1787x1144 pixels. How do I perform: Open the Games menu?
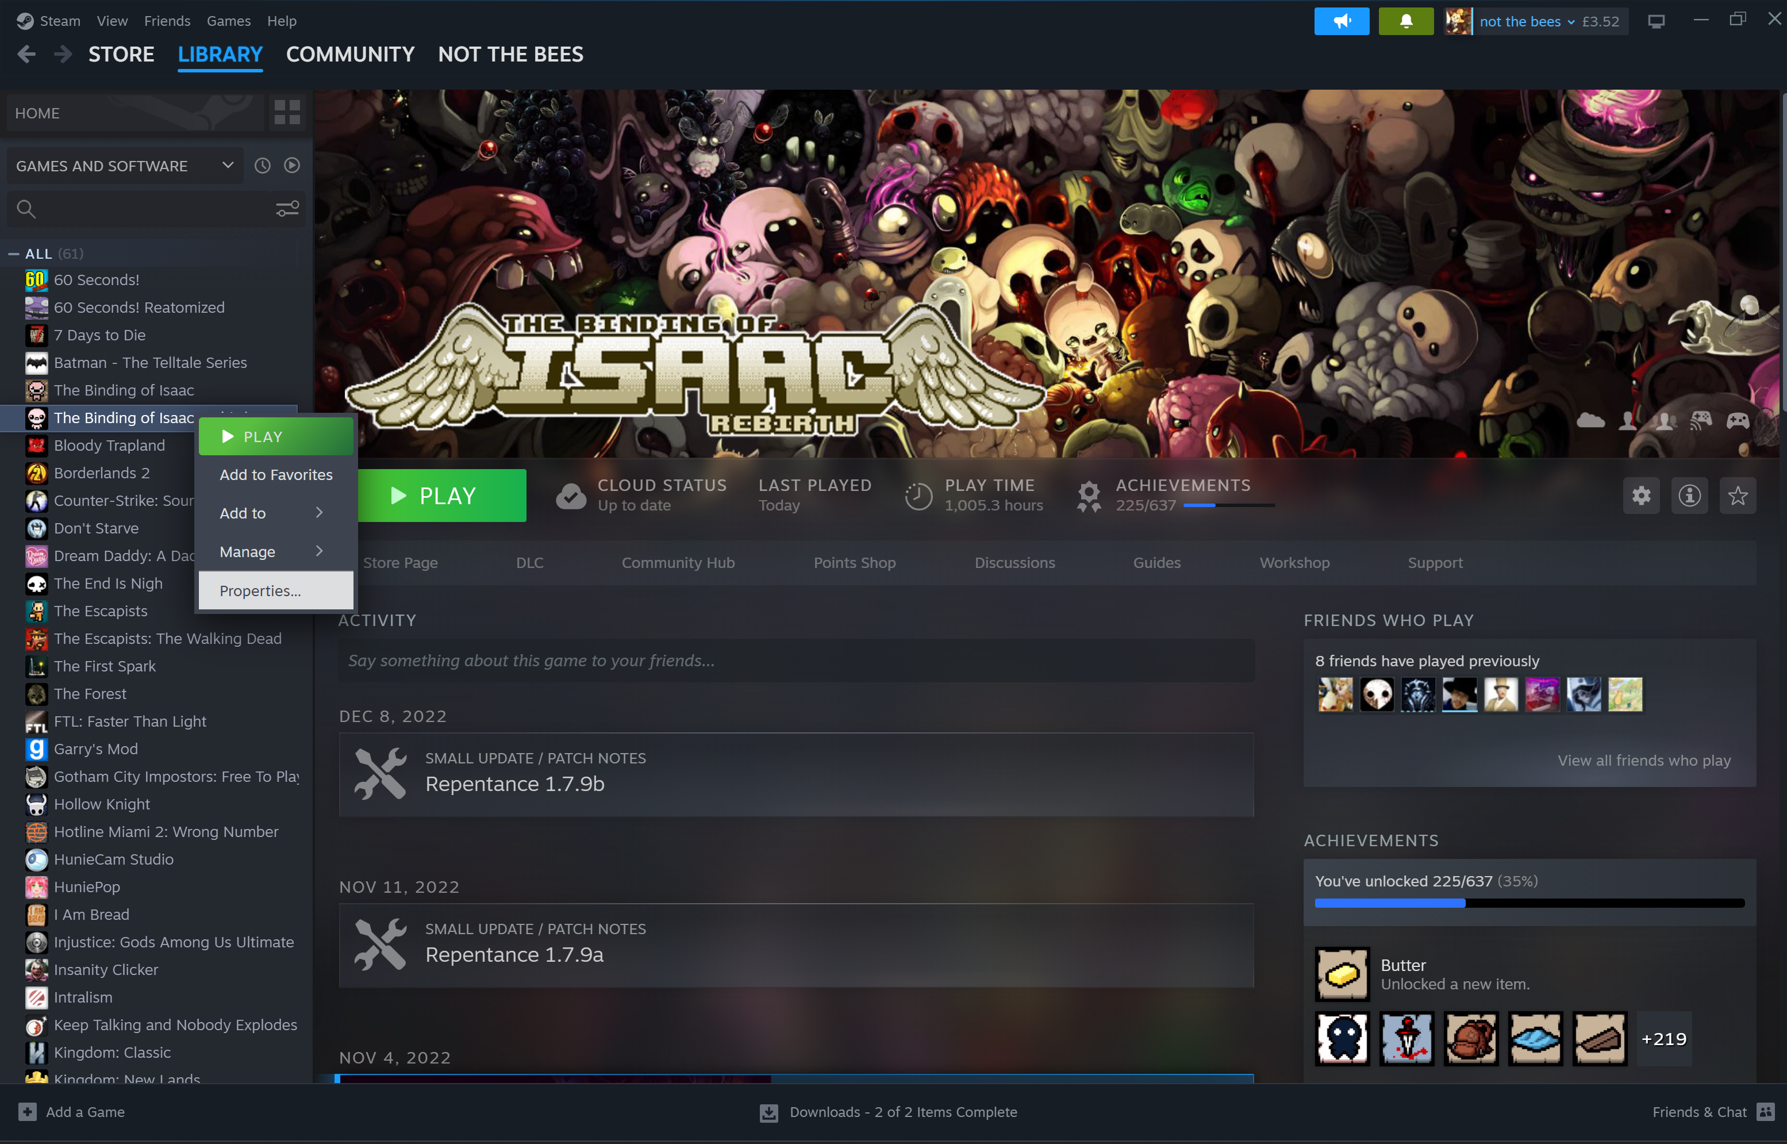pos(229,21)
